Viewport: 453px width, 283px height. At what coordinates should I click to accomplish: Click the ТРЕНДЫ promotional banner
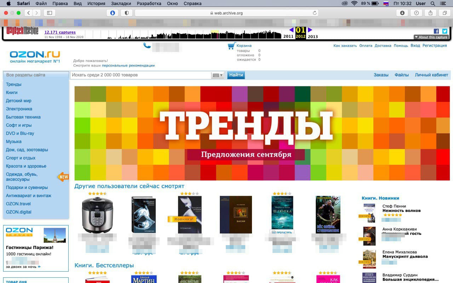pyautogui.click(x=262, y=133)
